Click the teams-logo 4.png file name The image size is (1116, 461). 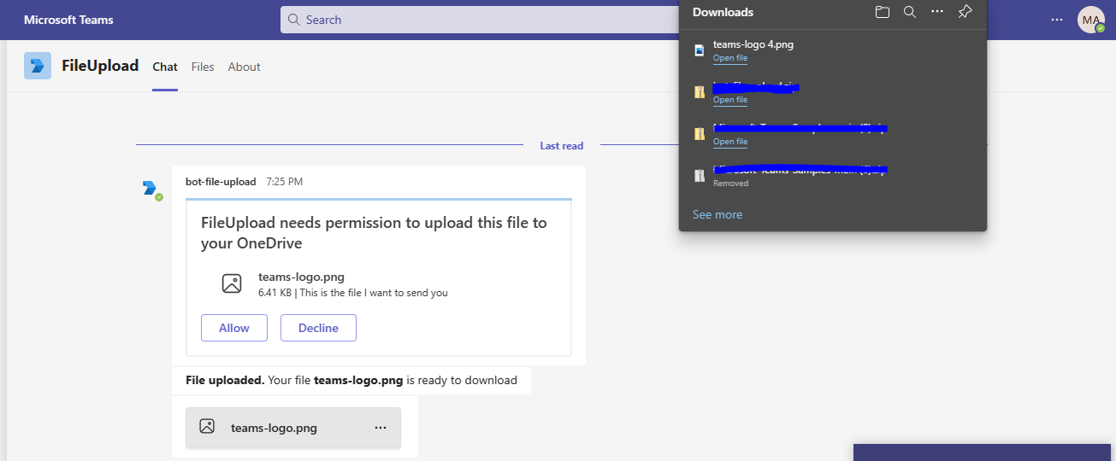click(753, 44)
